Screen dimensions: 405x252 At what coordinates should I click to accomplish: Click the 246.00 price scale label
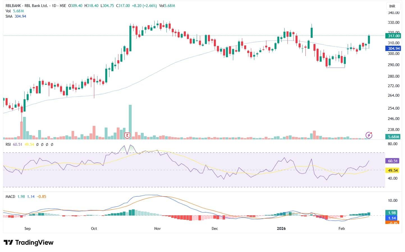tap(393, 119)
